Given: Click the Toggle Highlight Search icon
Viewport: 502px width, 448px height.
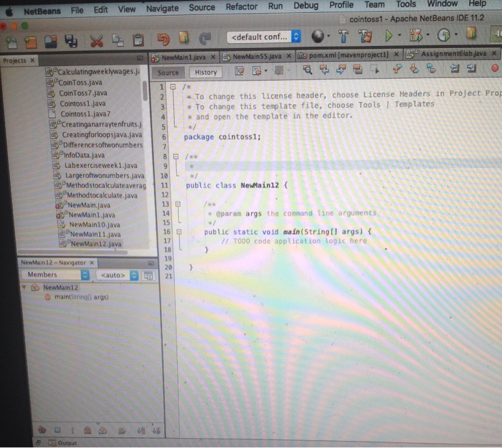Looking at the screenshot, I should [357, 69].
